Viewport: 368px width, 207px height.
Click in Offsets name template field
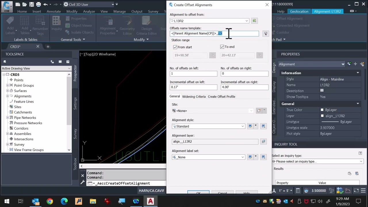tap(214, 34)
